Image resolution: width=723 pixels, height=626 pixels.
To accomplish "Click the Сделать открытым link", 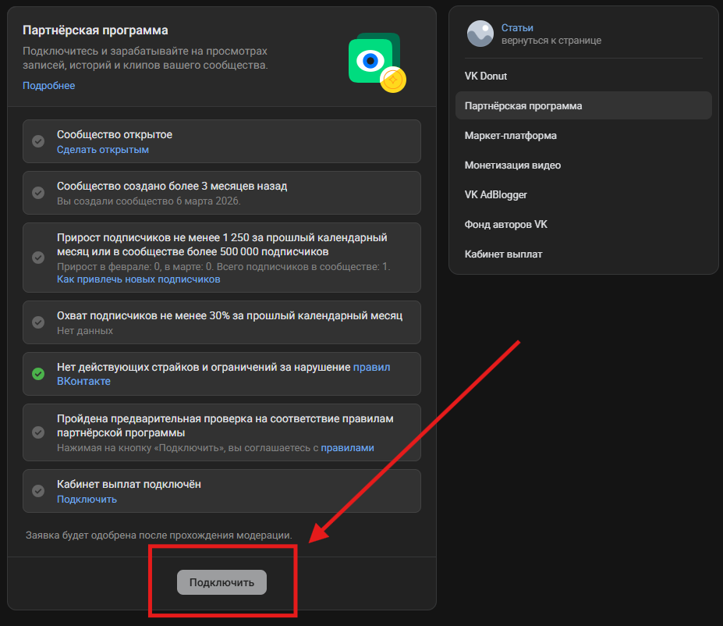I will pos(102,150).
